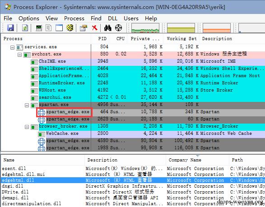This screenshot has height=207, width=265.
Task: Collapse the services.exe tree node
Action: coord(12,48)
